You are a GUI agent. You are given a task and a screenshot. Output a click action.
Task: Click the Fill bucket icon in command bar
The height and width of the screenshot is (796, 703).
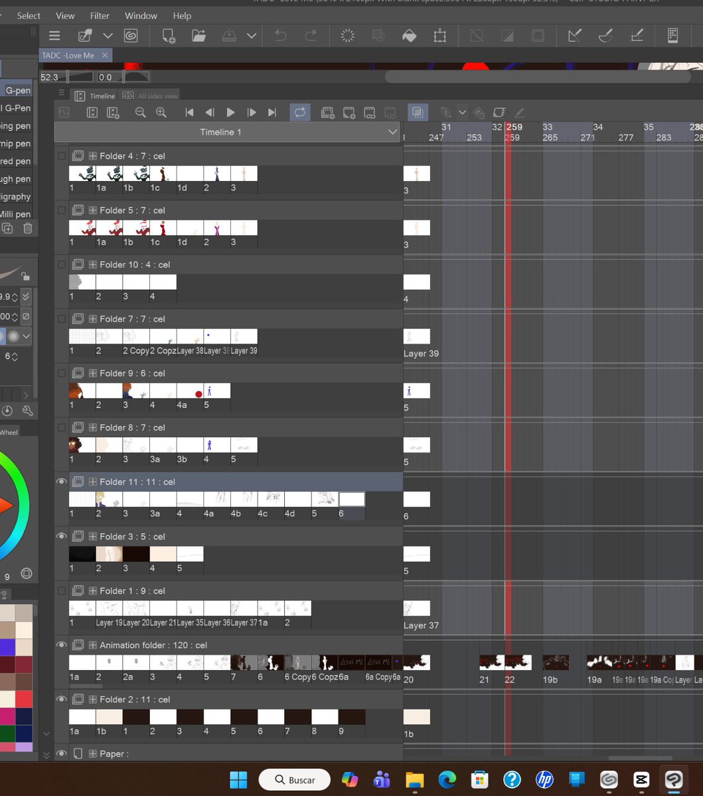[410, 36]
